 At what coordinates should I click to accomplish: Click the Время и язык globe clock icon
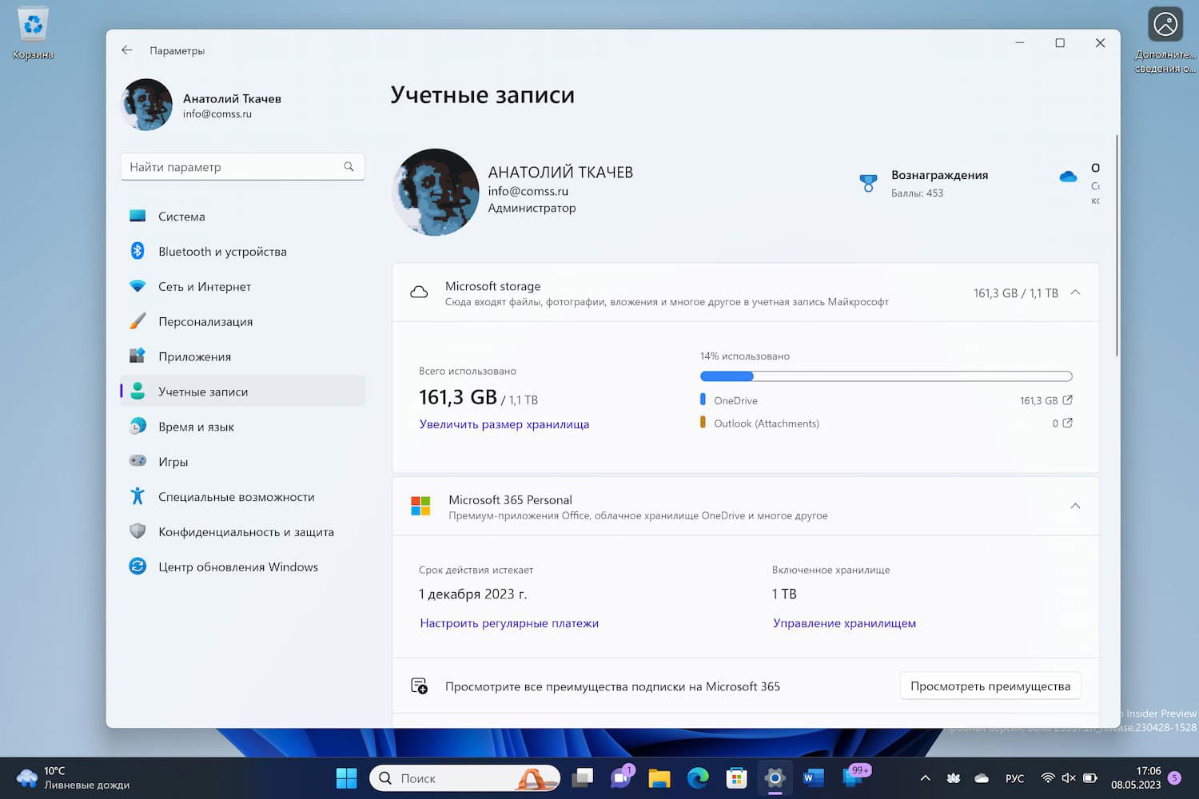click(x=137, y=427)
